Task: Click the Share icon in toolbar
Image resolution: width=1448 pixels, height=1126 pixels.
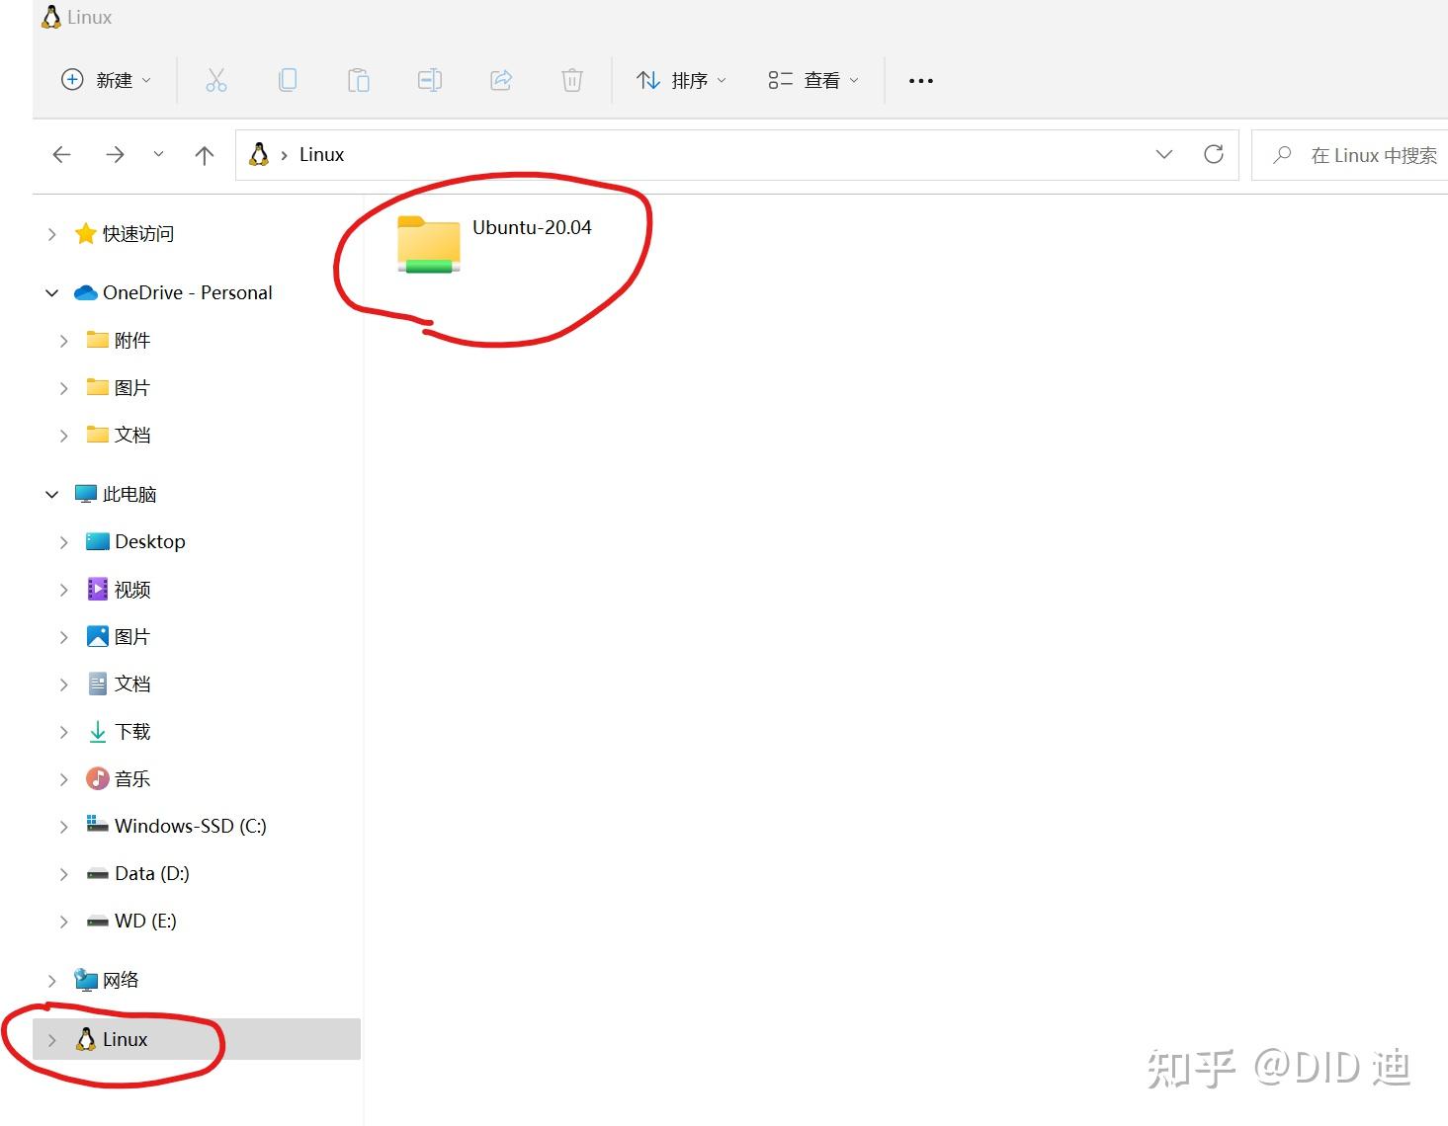Action: (x=501, y=80)
